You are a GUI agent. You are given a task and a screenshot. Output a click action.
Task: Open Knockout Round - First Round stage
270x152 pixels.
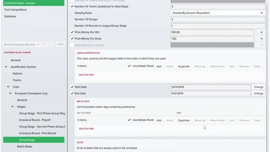click(38, 133)
